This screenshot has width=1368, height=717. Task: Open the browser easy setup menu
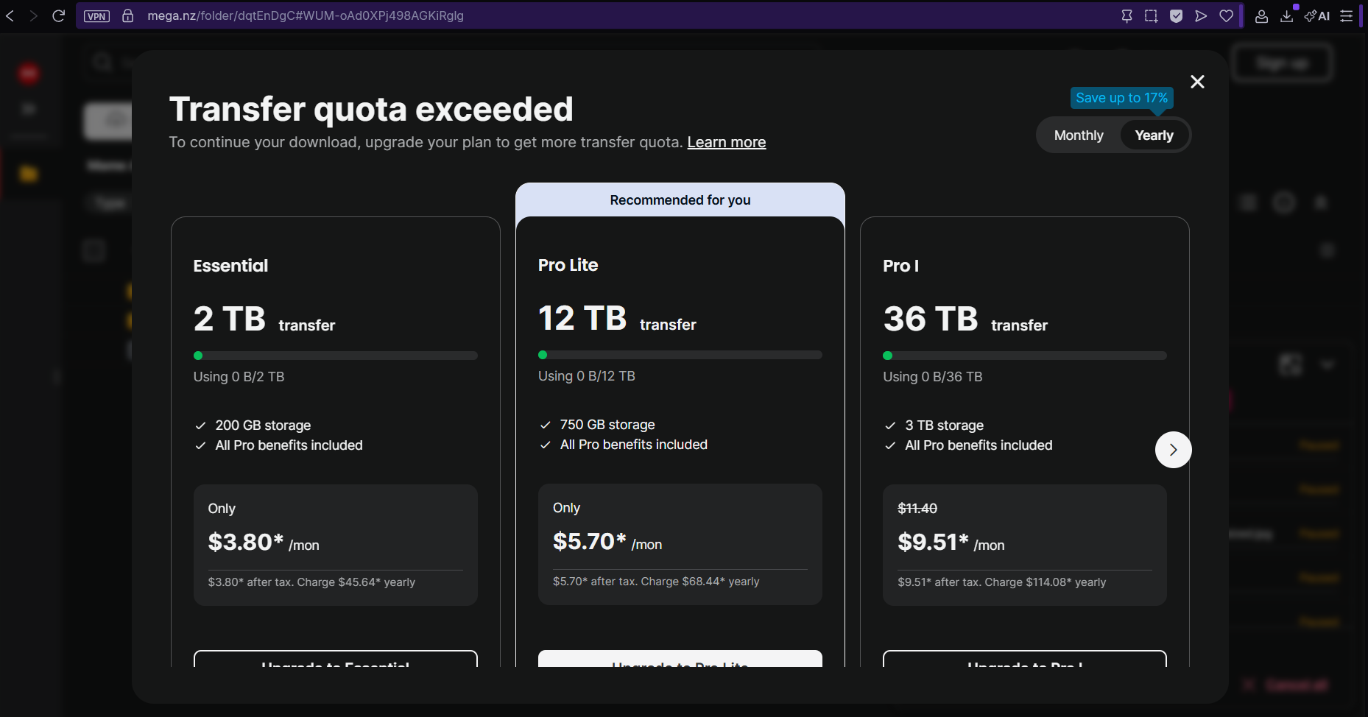(1347, 15)
